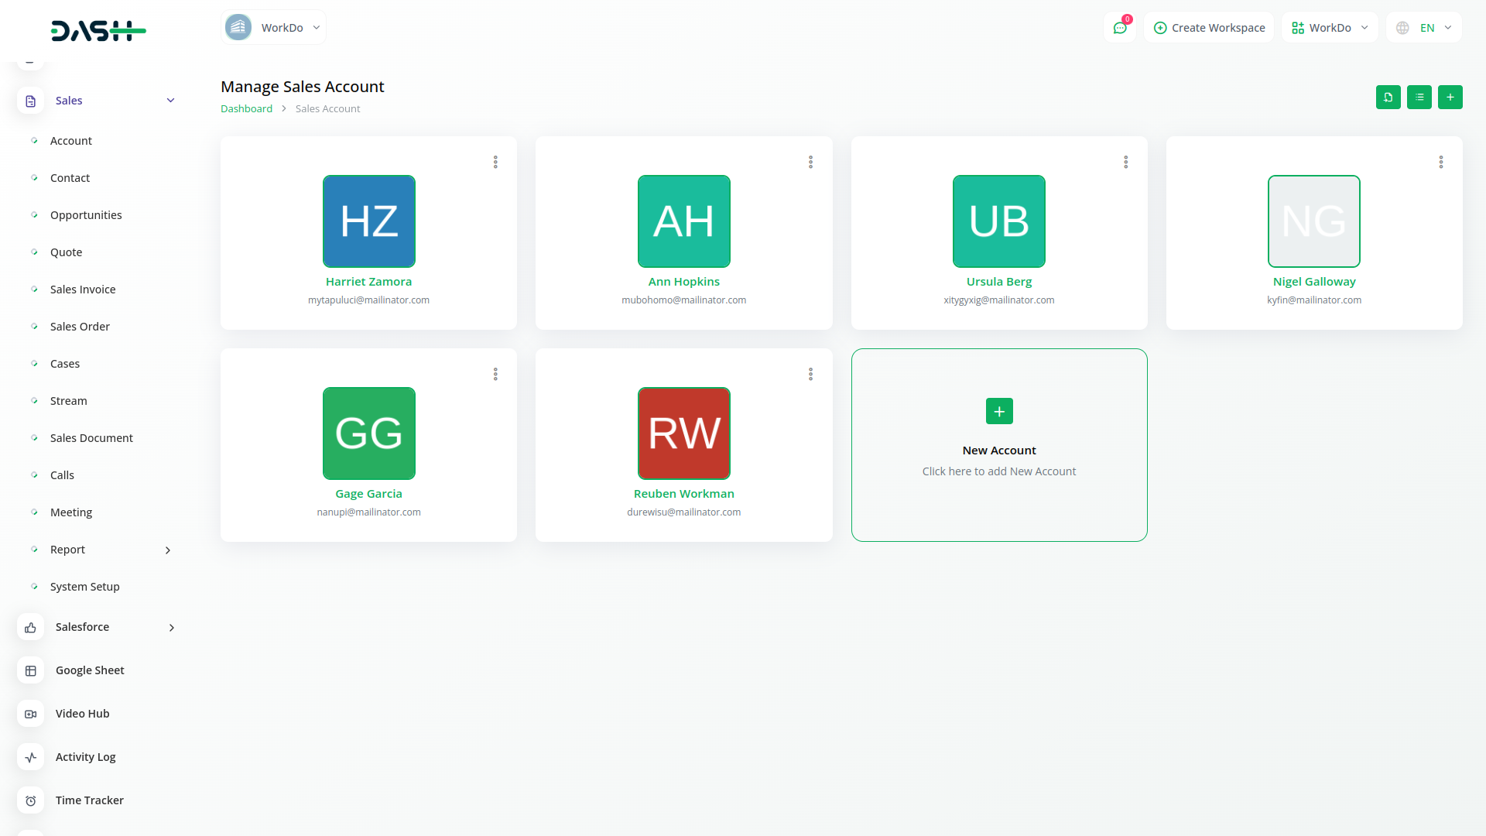1486x836 pixels.
Task: Open Google Sheet from the sidebar
Action: [x=90, y=670]
